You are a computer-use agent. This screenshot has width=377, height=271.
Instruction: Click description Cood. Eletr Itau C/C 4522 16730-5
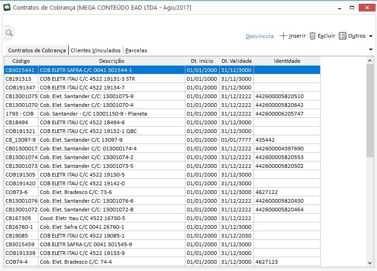pyautogui.click(x=83, y=218)
